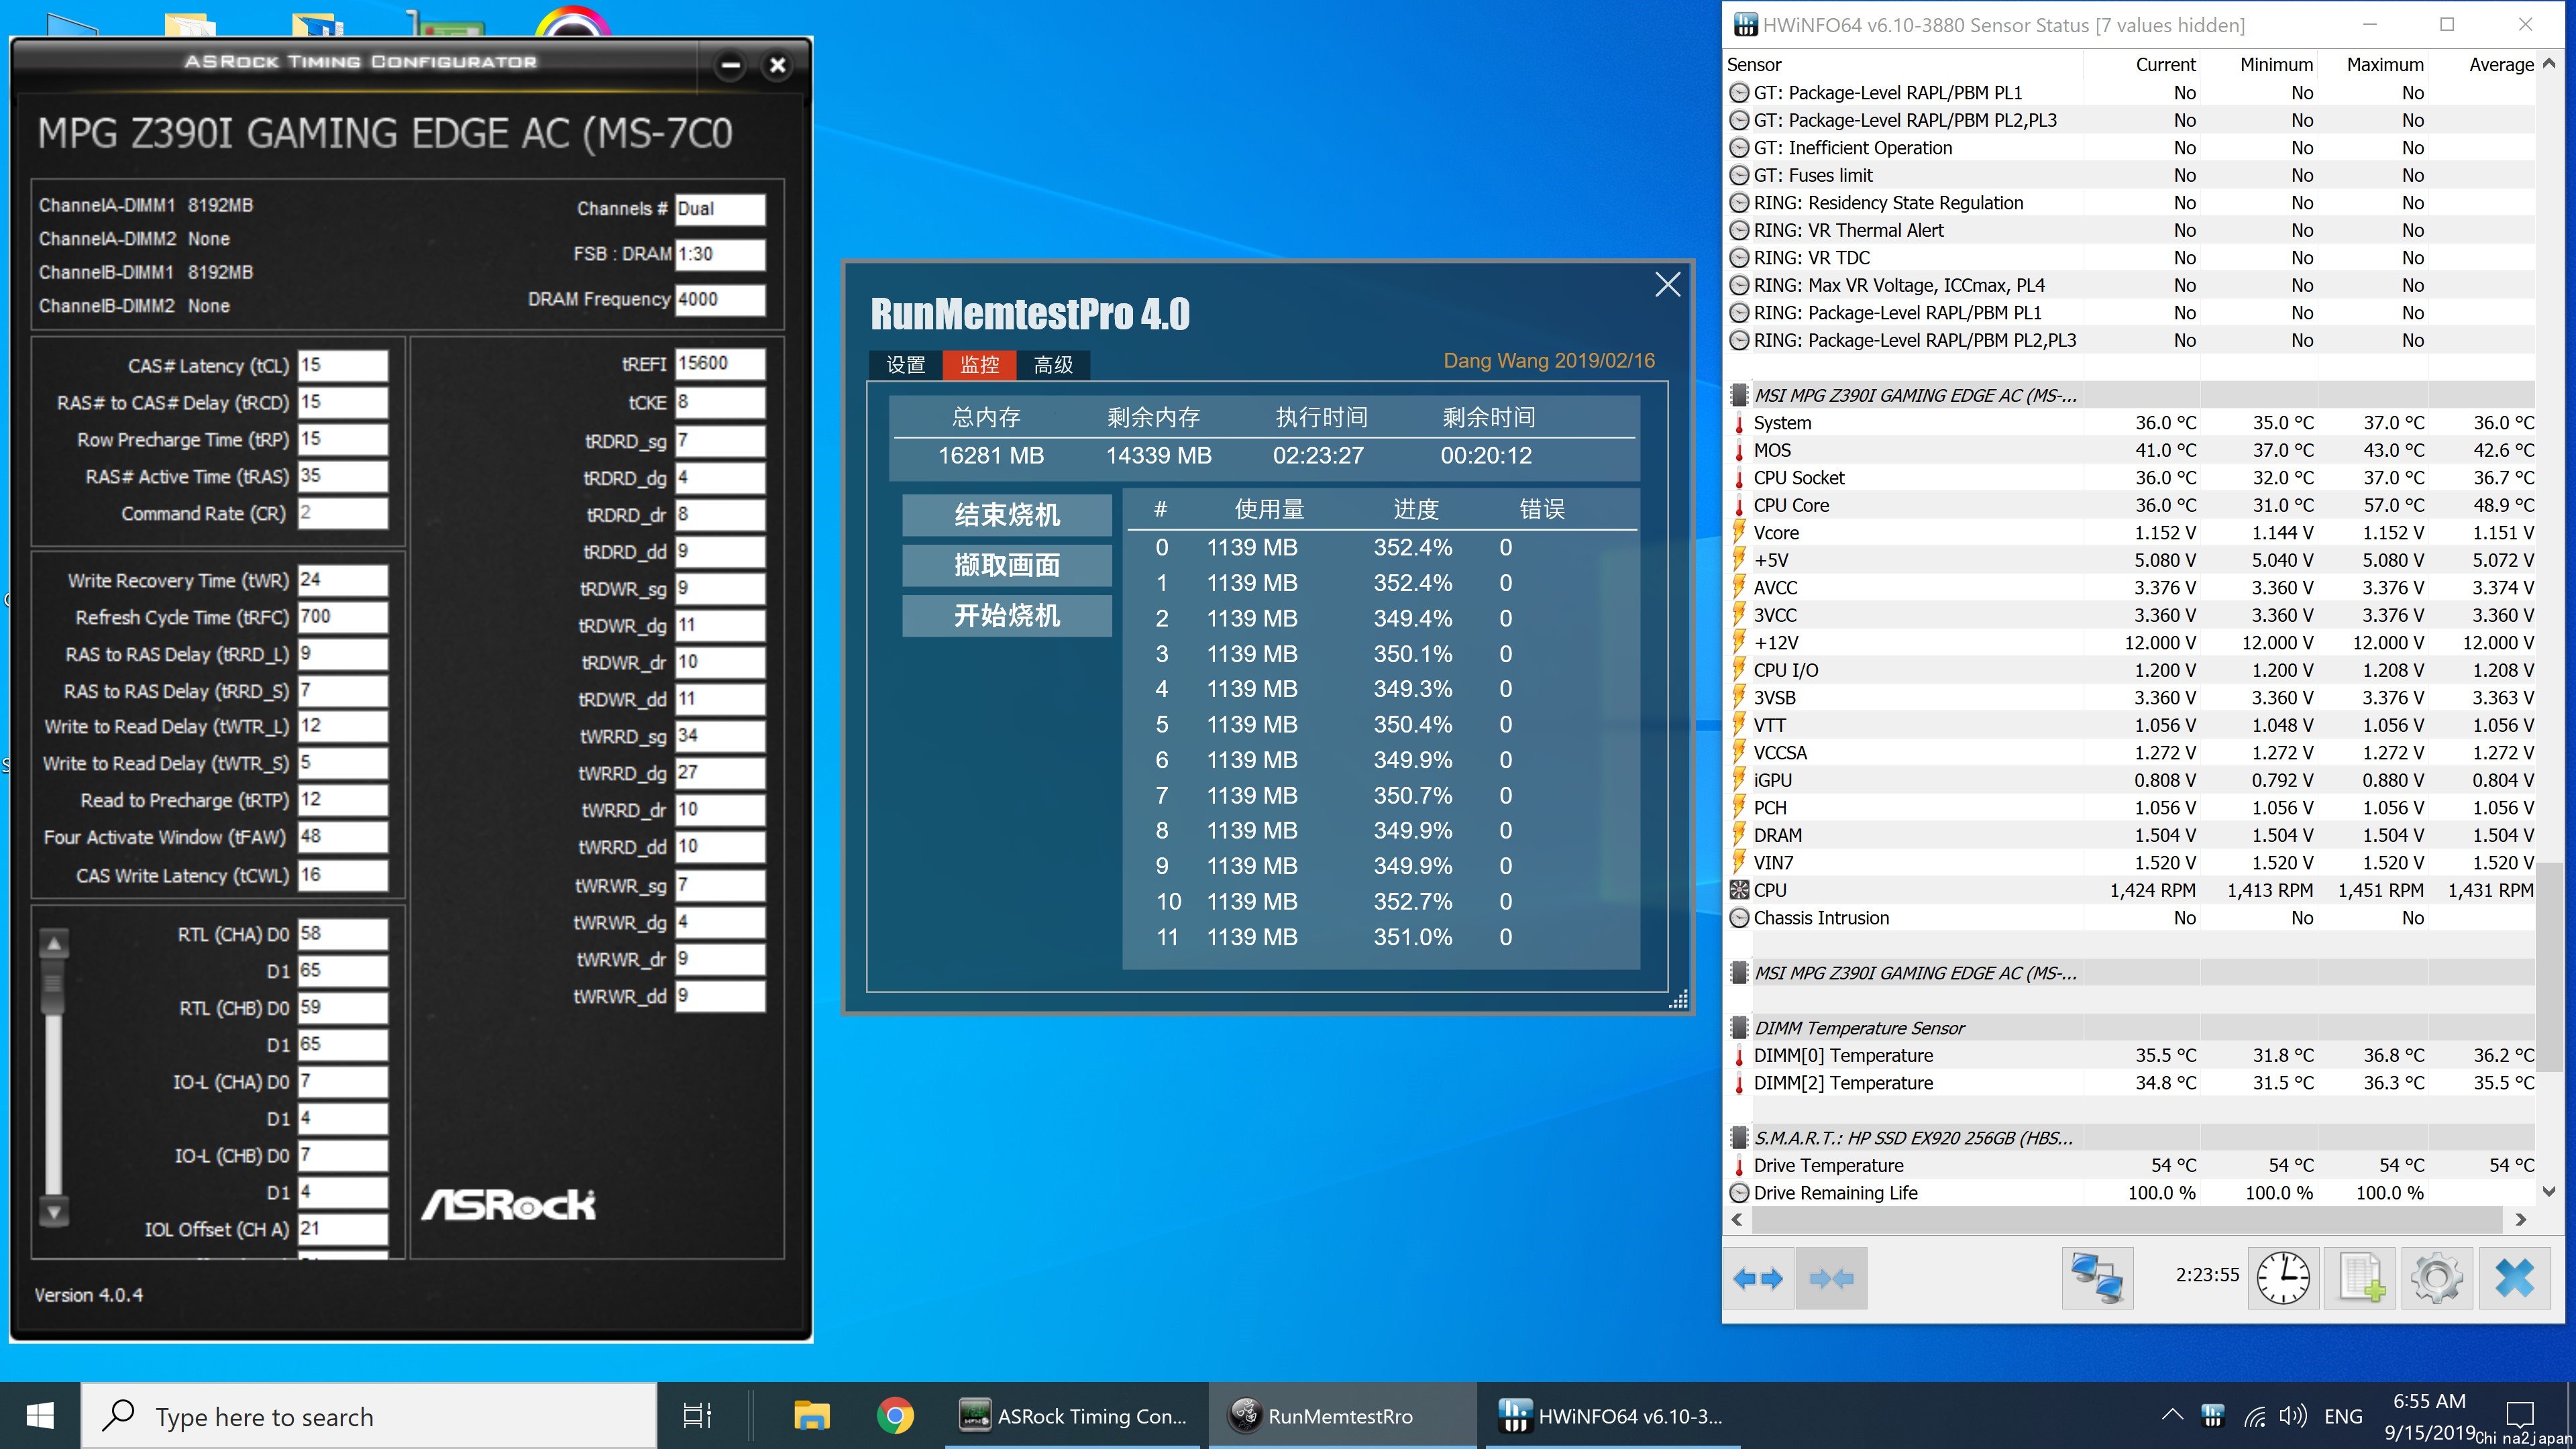The height and width of the screenshot is (1449, 2576).
Task: Click lightning icon beside Vcore row
Action: point(1740,532)
